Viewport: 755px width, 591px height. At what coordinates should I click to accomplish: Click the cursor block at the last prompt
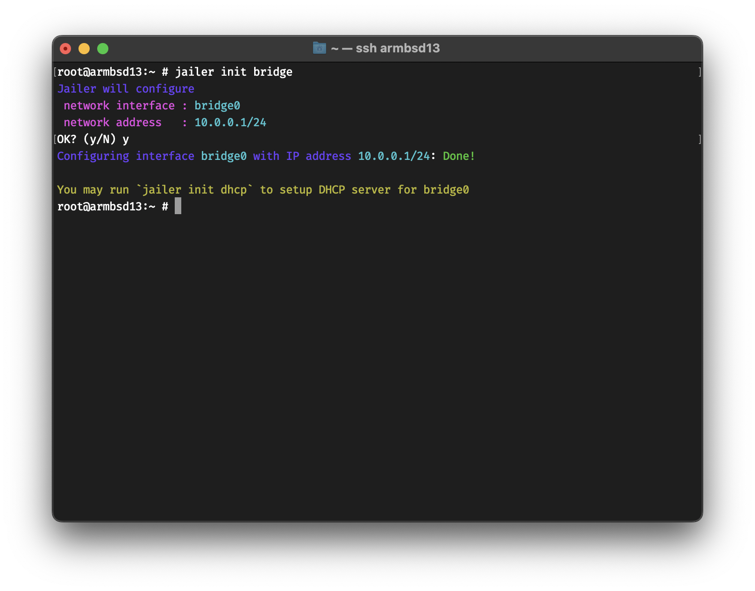click(178, 206)
